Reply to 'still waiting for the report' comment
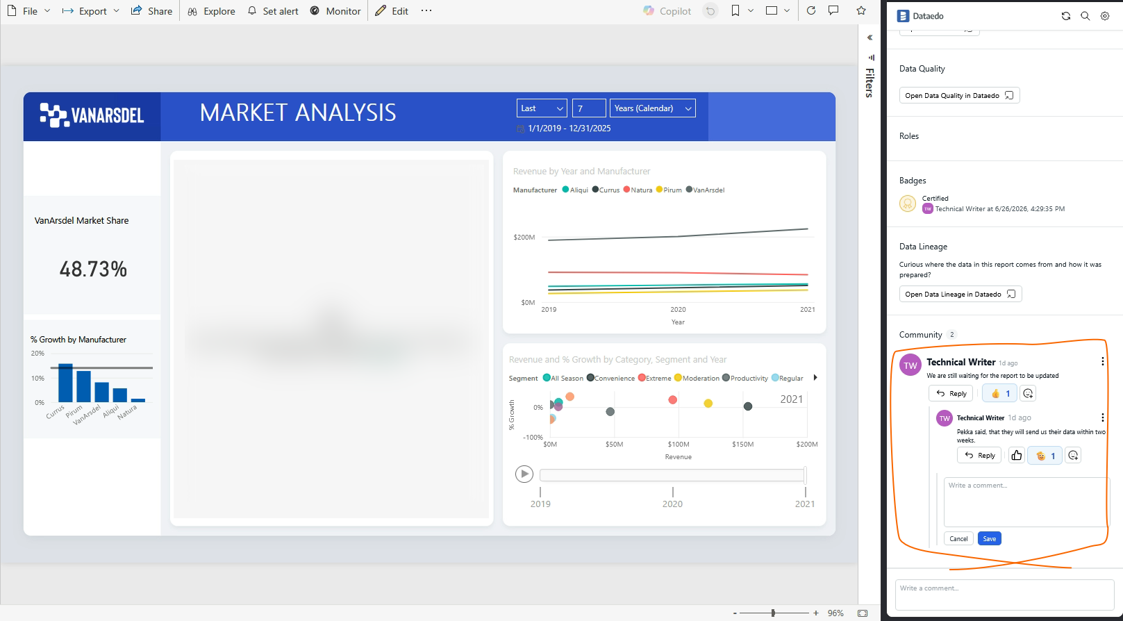The height and width of the screenshot is (621, 1123). (951, 393)
